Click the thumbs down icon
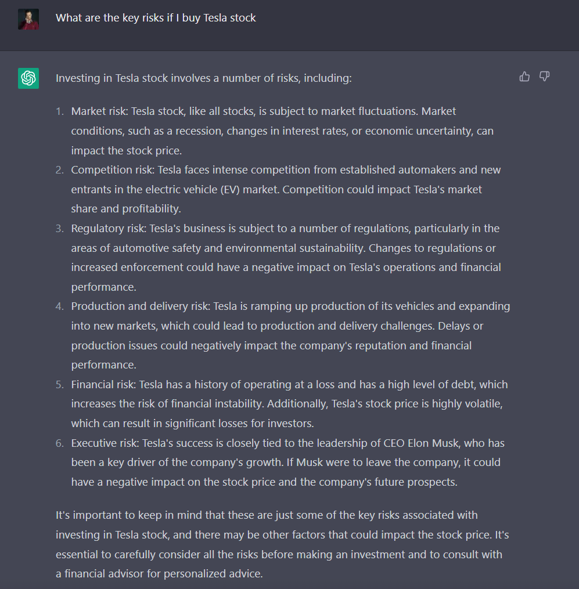 pos(544,77)
